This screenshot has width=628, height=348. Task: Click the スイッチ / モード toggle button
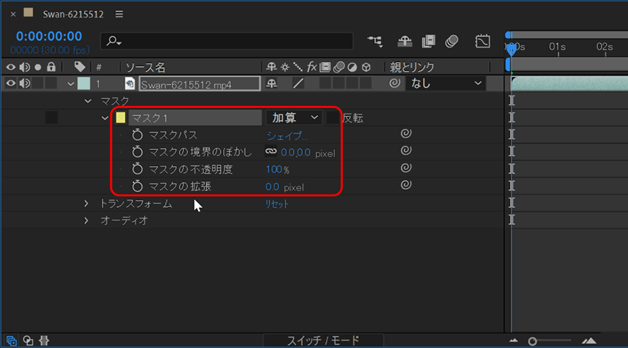pos(323,341)
